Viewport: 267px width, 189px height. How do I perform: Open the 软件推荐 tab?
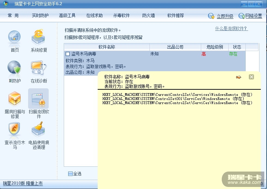[175, 16]
